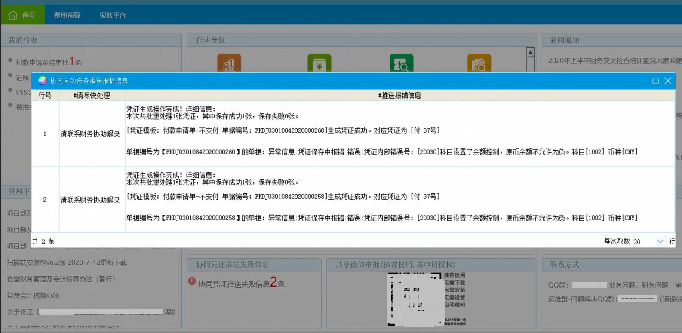Open the 协同凭证推送失败信息 2条 link

241,283
